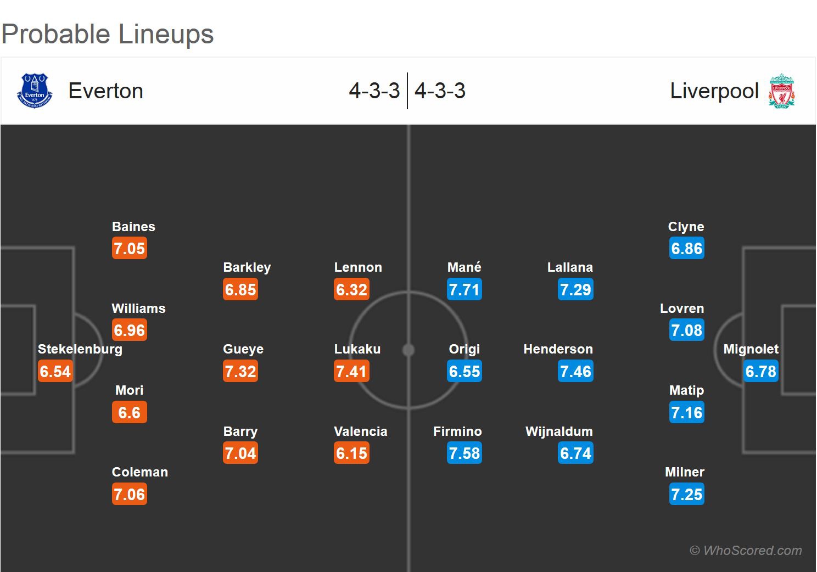
Task: Click the Everton club crest
Action: pos(35,91)
